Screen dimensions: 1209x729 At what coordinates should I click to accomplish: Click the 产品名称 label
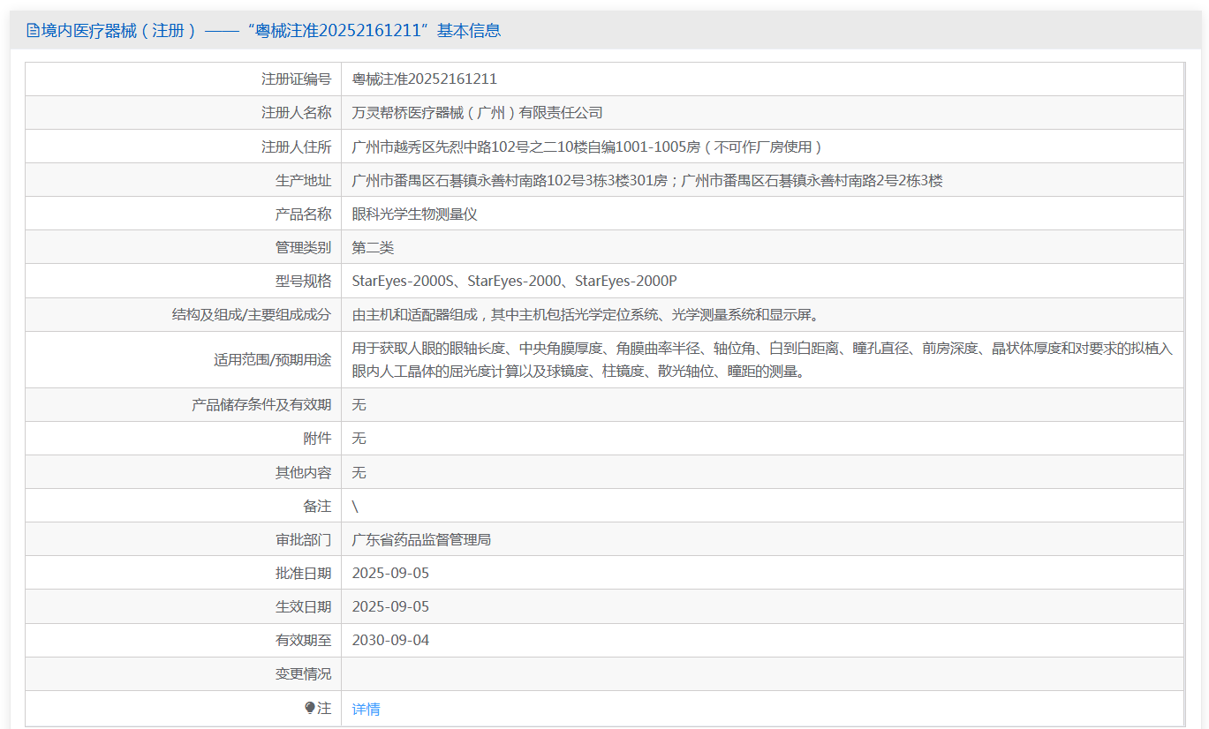pos(303,214)
